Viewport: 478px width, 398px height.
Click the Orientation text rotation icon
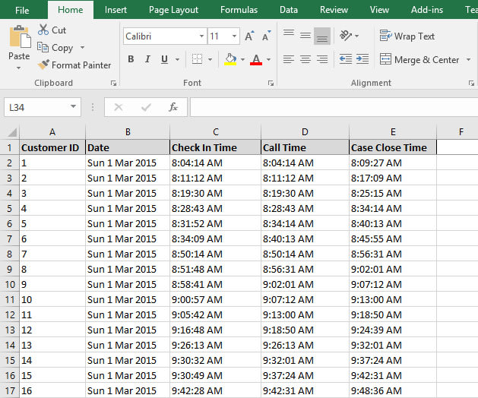tap(346, 36)
